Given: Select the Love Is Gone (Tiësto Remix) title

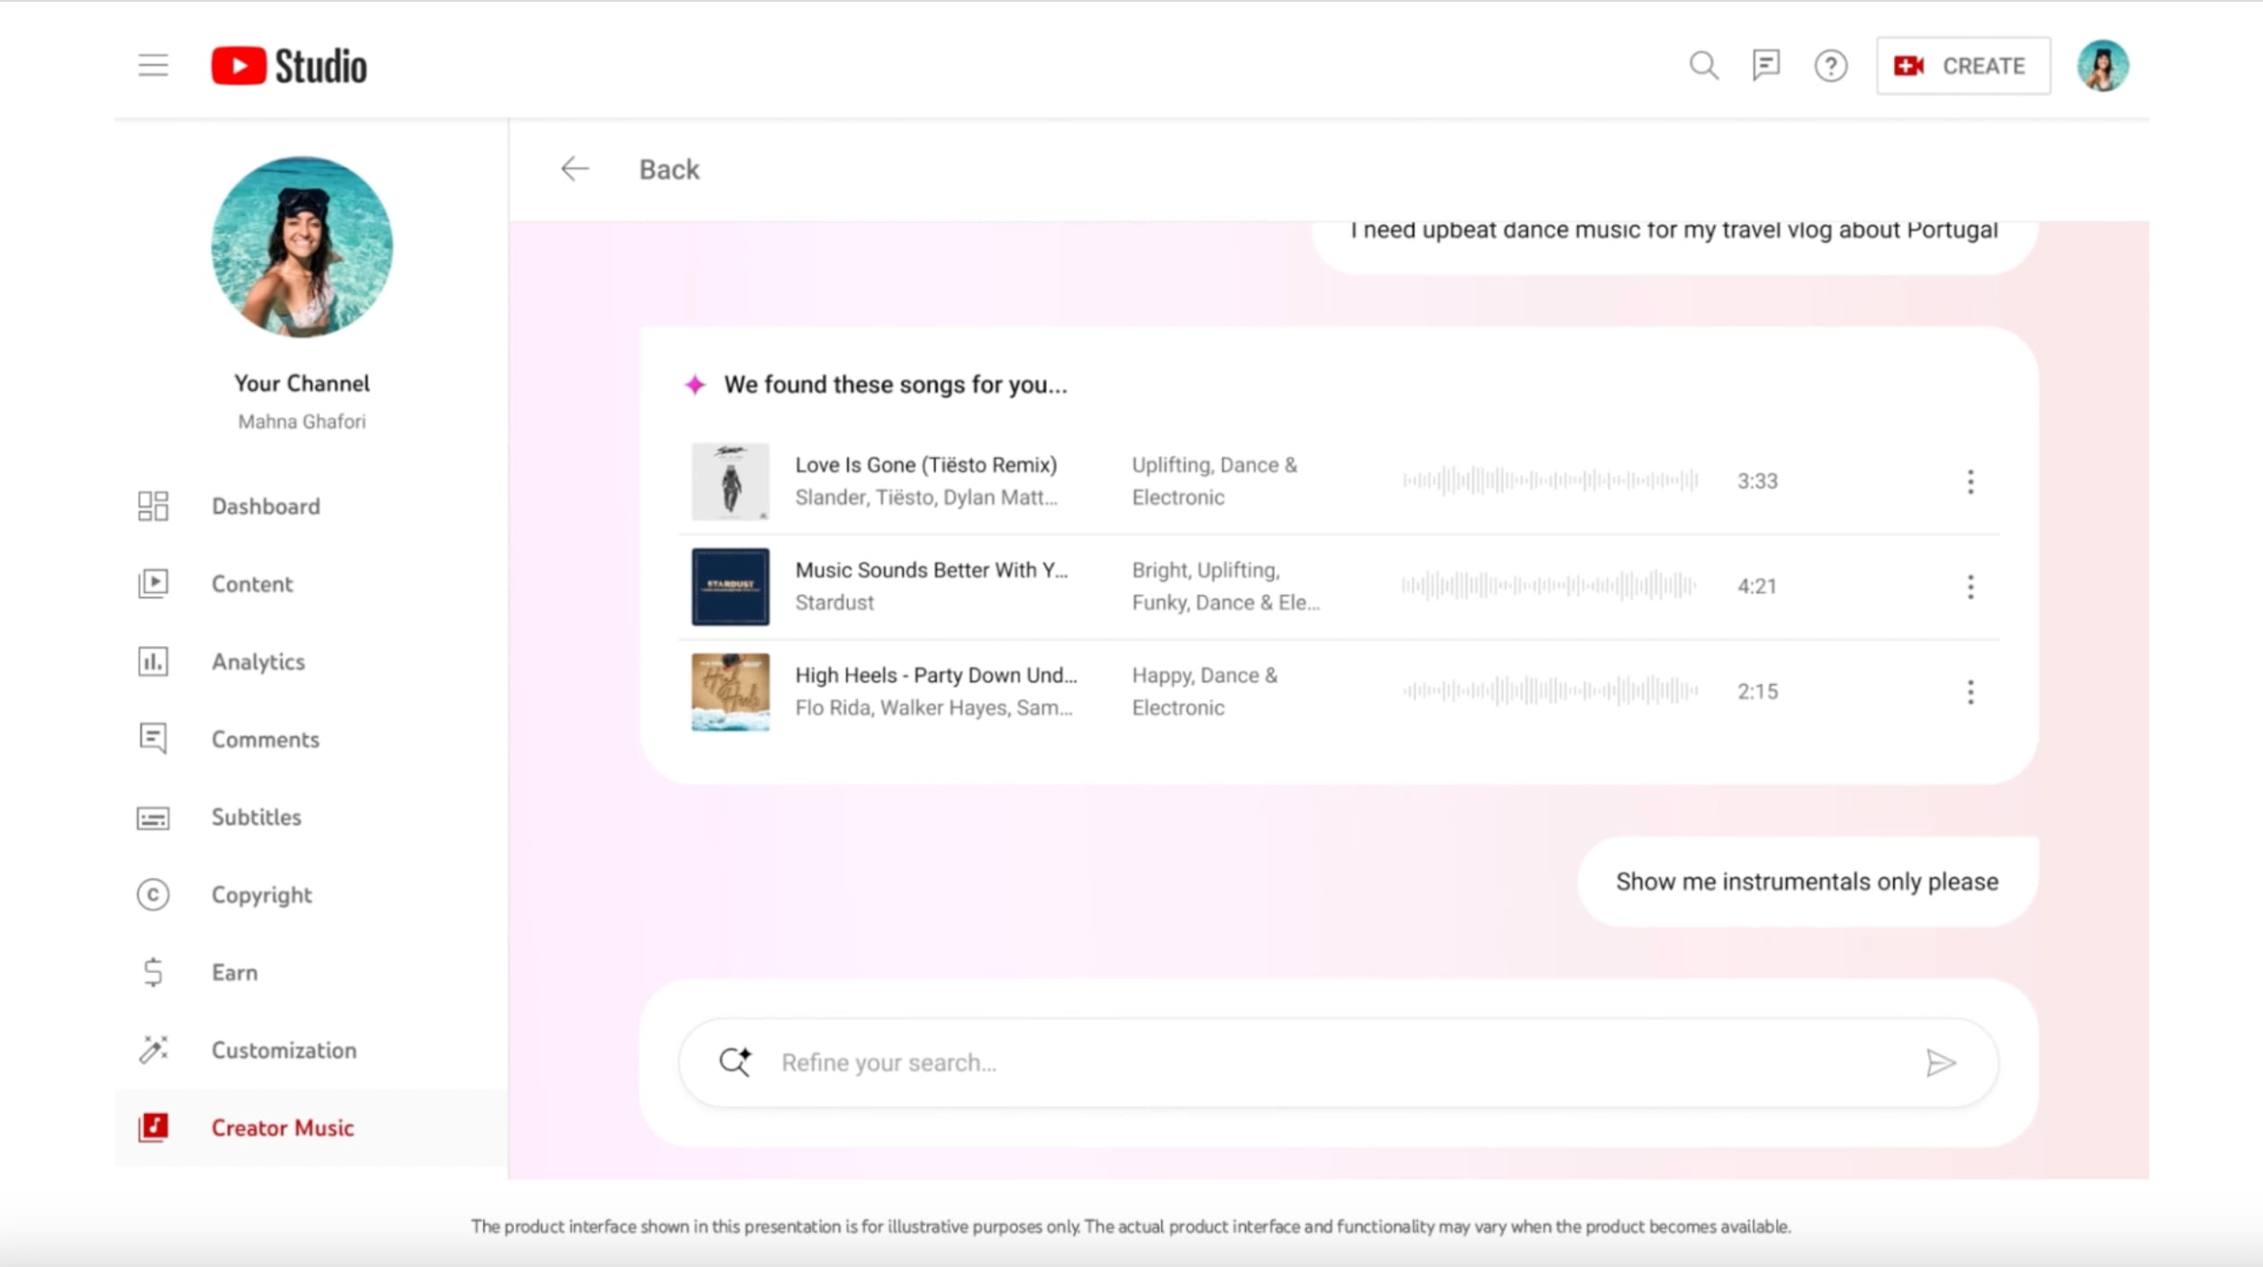Looking at the screenshot, I should [925, 465].
